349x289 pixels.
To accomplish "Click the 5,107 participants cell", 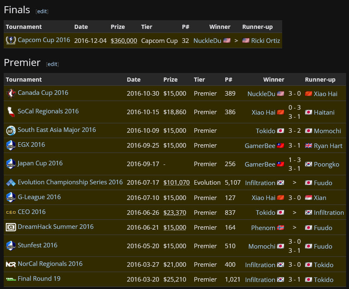I will [x=233, y=183].
